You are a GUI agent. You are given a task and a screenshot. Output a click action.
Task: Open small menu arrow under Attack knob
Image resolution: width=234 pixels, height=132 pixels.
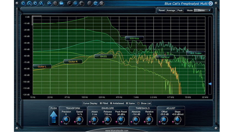coord(94,124)
